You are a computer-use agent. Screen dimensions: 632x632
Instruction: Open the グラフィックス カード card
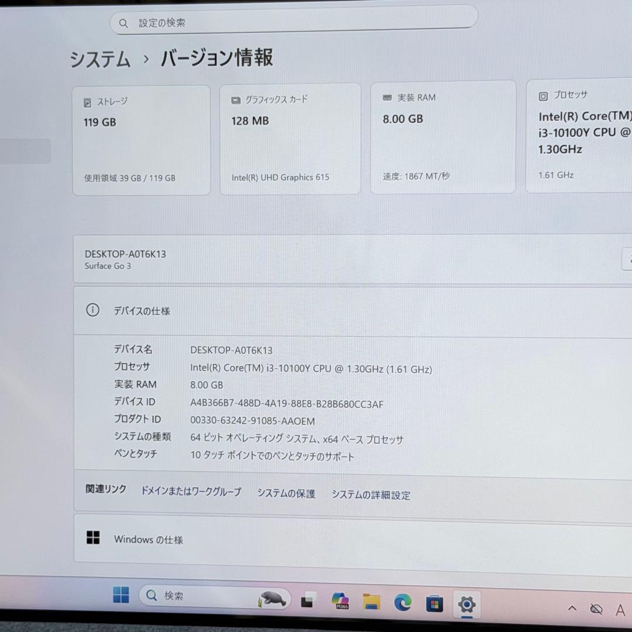pyautogui.click(x=290, y=139)
